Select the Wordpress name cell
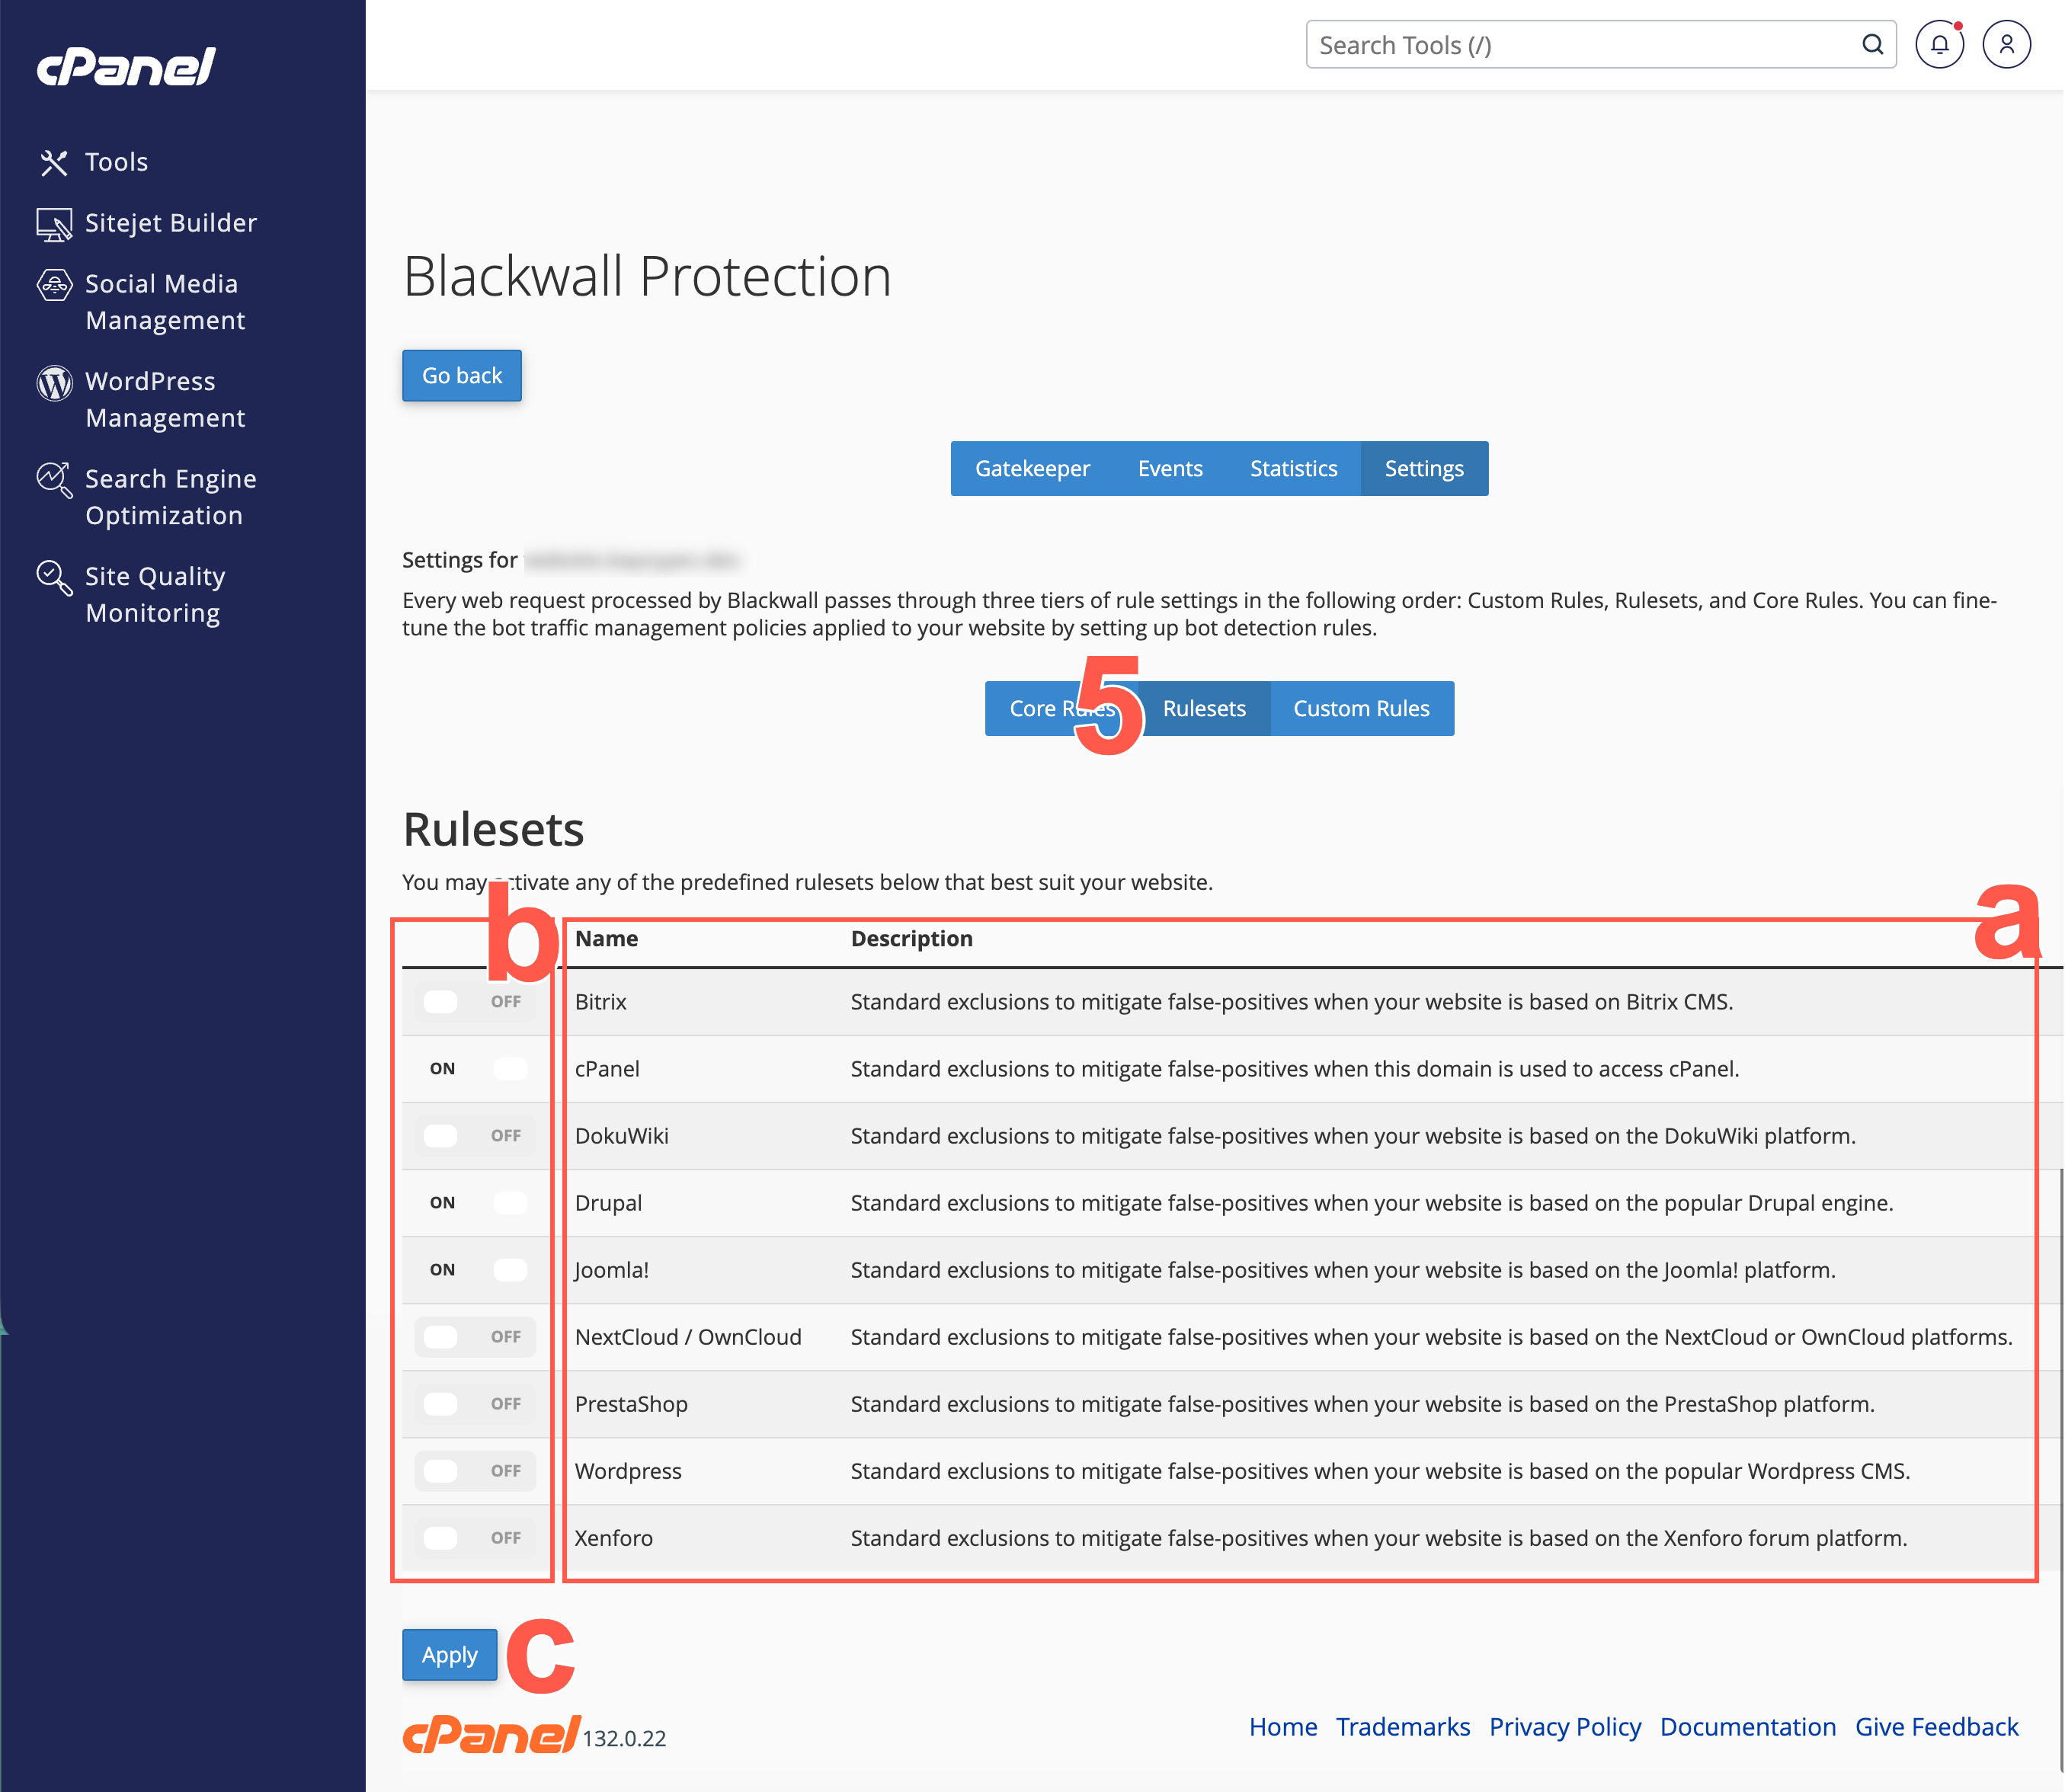The height and width of the screenshot is (1792, 2065). [x=628, y=1471]
